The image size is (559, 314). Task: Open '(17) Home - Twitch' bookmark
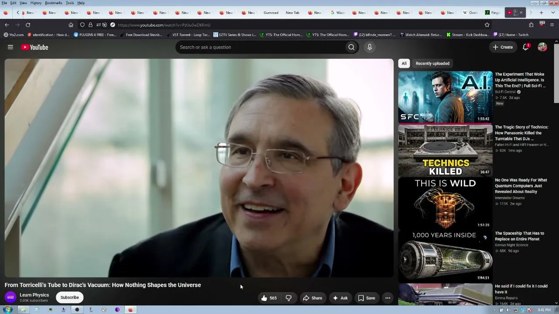click(x=511, y=35)
